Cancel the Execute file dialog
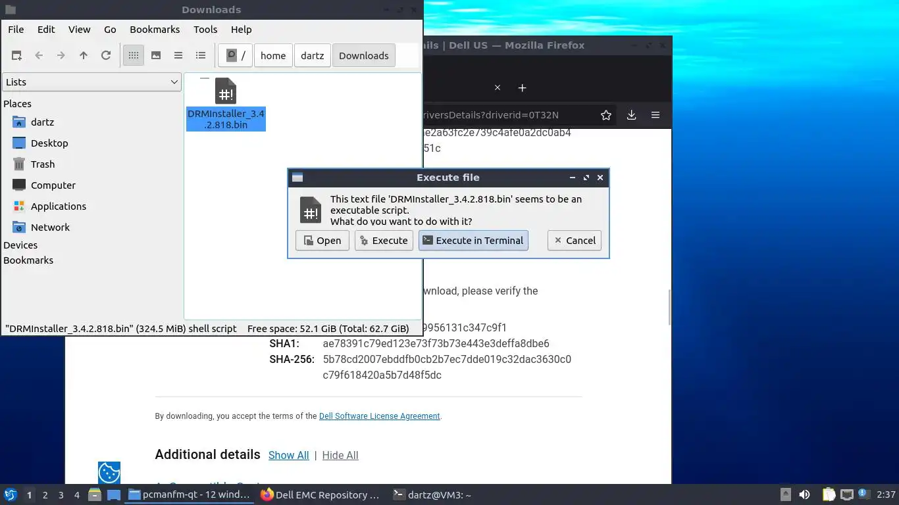Viewport: 899px width, 505px height. pyautogui.click(x=575, y=241)
